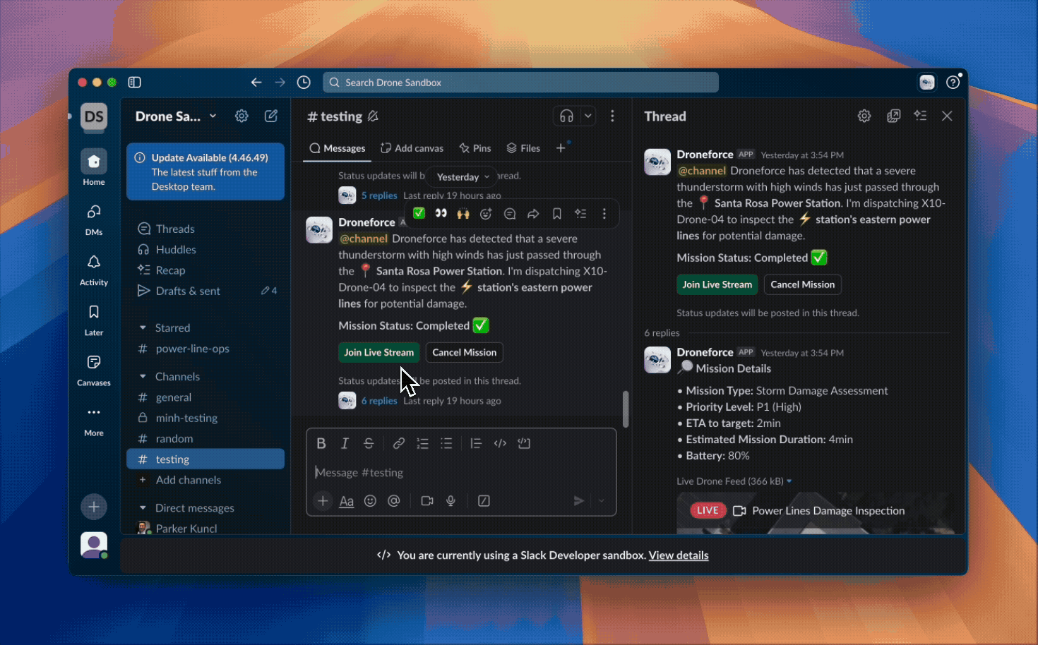Viewport: 1038px width, 645px height.
Task: Start a huddle with headphones icon
Action: click(566, 116)
